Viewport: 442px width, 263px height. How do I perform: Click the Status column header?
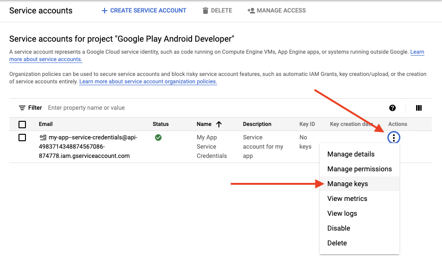click(x=161, y=124)
